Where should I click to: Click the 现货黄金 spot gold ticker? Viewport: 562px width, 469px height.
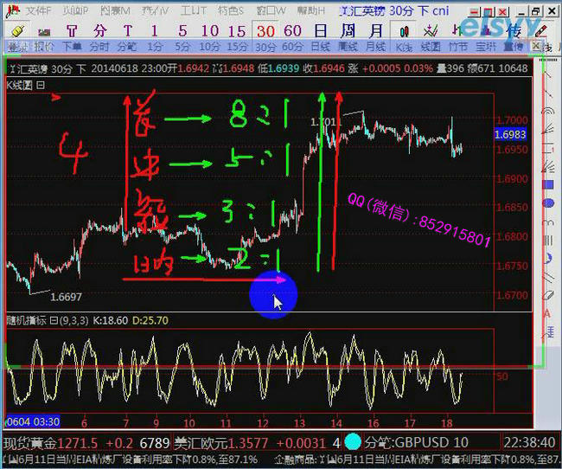pyautogui.click(x=28, y=443)
